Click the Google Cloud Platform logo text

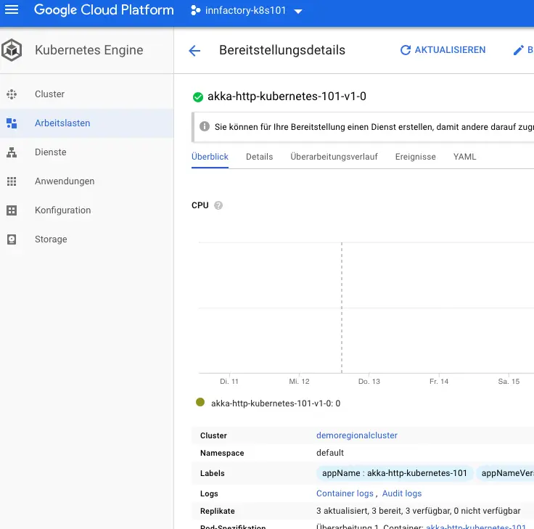(x=104, y=10)
